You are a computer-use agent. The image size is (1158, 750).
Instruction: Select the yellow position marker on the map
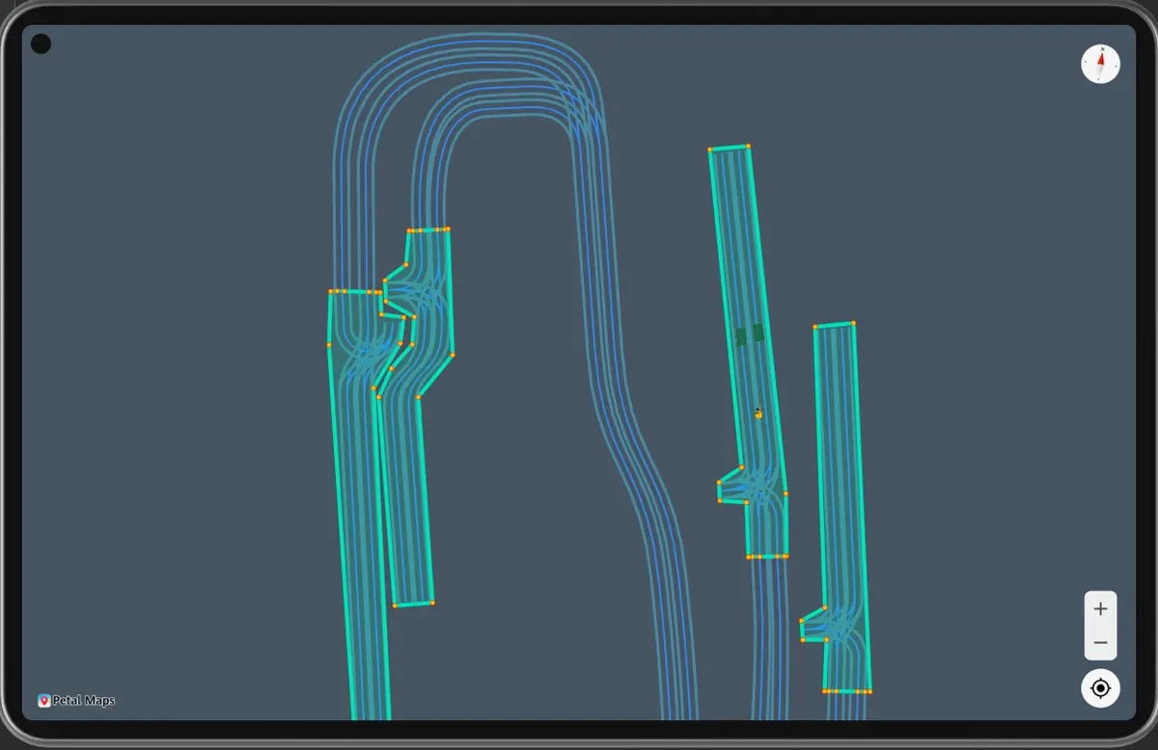[x=758, y=414]
